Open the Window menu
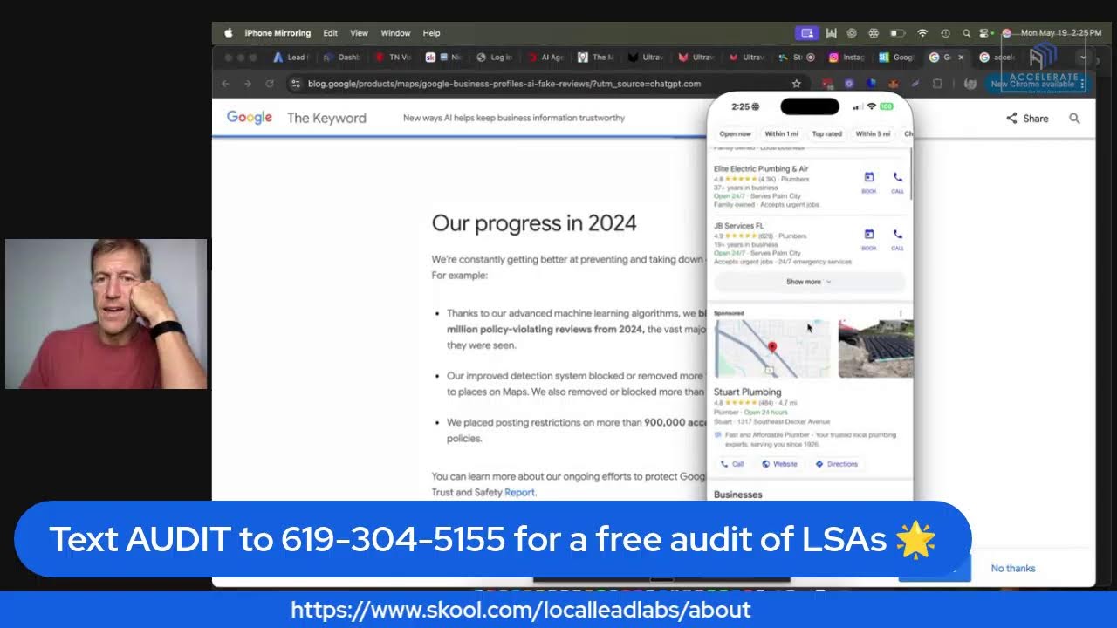The image size is (1117, 628). pyautogui.click(x=395, y=33)
